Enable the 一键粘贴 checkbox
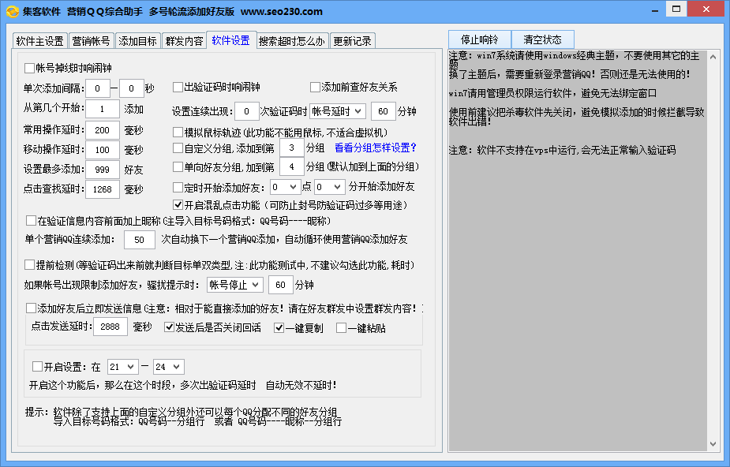The width and height of the screenshot is (730, 467). (342, 328)
